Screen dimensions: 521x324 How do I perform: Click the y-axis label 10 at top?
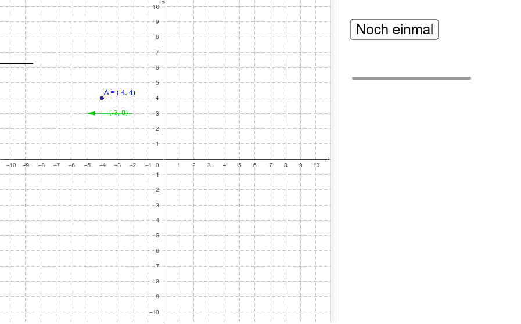click(x=156, y=6)
